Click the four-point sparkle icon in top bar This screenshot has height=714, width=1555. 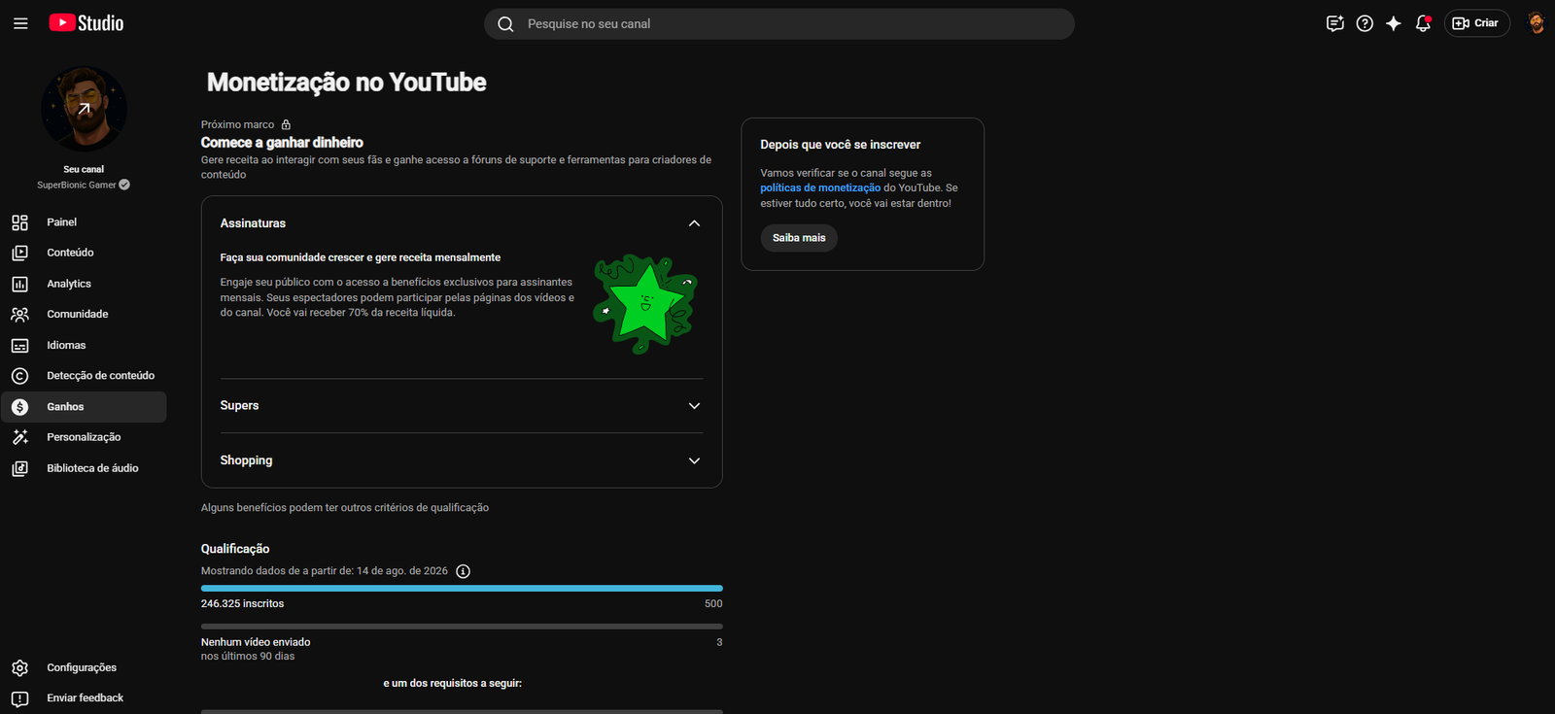click(x=1394, y=23)
